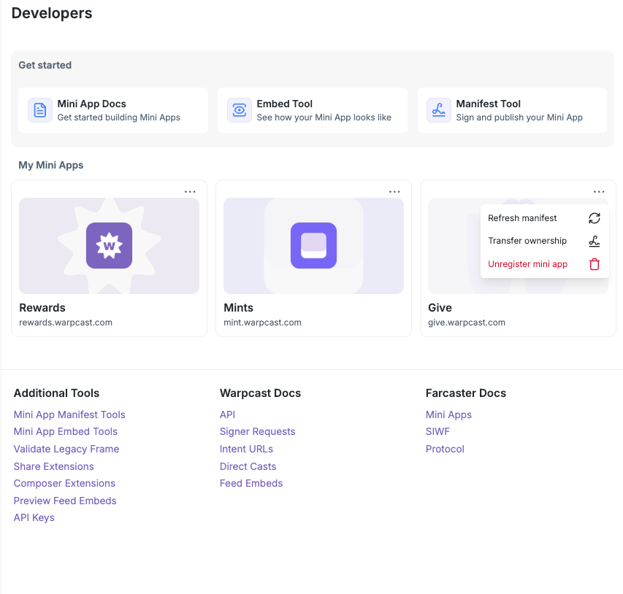Viewport: 623px width, 594px height.
Task: Go to the API Keys link
Action: [x=34, y=517]
